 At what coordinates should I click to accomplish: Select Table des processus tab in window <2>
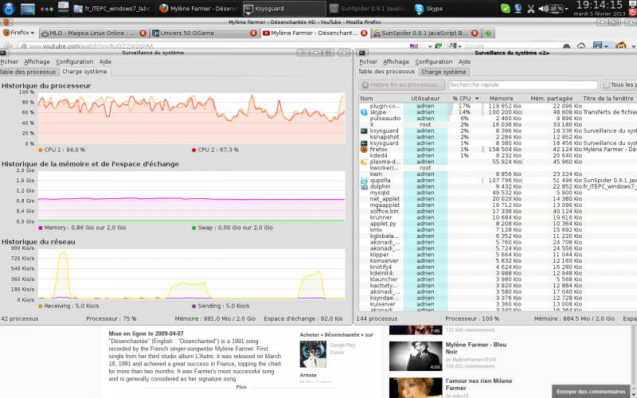click(x=386, y=72)
